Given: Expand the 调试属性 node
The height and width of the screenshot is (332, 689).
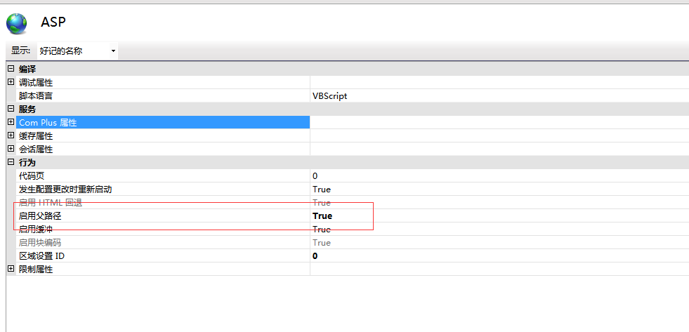Looking at the screenshot, I should coord(11,82).
